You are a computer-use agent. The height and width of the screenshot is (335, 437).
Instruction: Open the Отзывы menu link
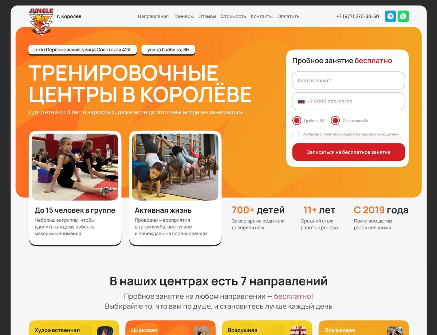(x=207, y=16)
